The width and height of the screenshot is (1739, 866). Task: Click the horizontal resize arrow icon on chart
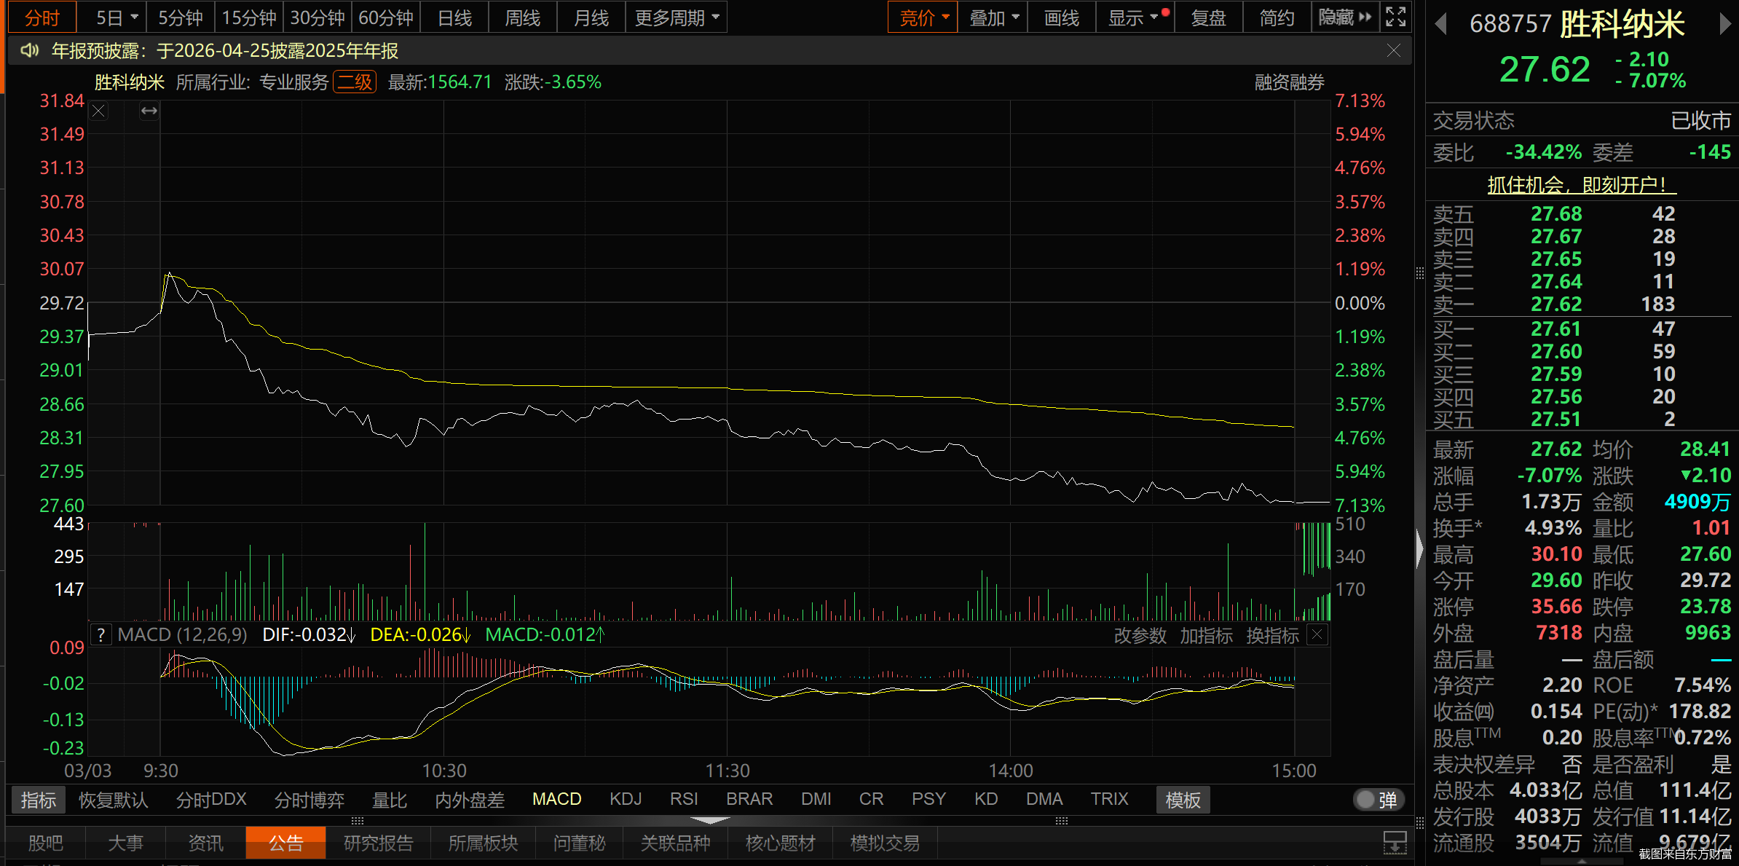point(149,111)
